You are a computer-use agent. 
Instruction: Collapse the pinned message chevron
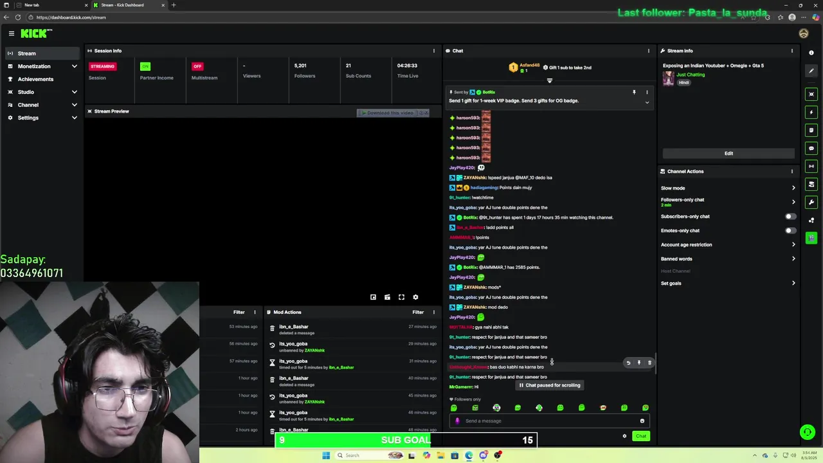[x=647, y=102]
